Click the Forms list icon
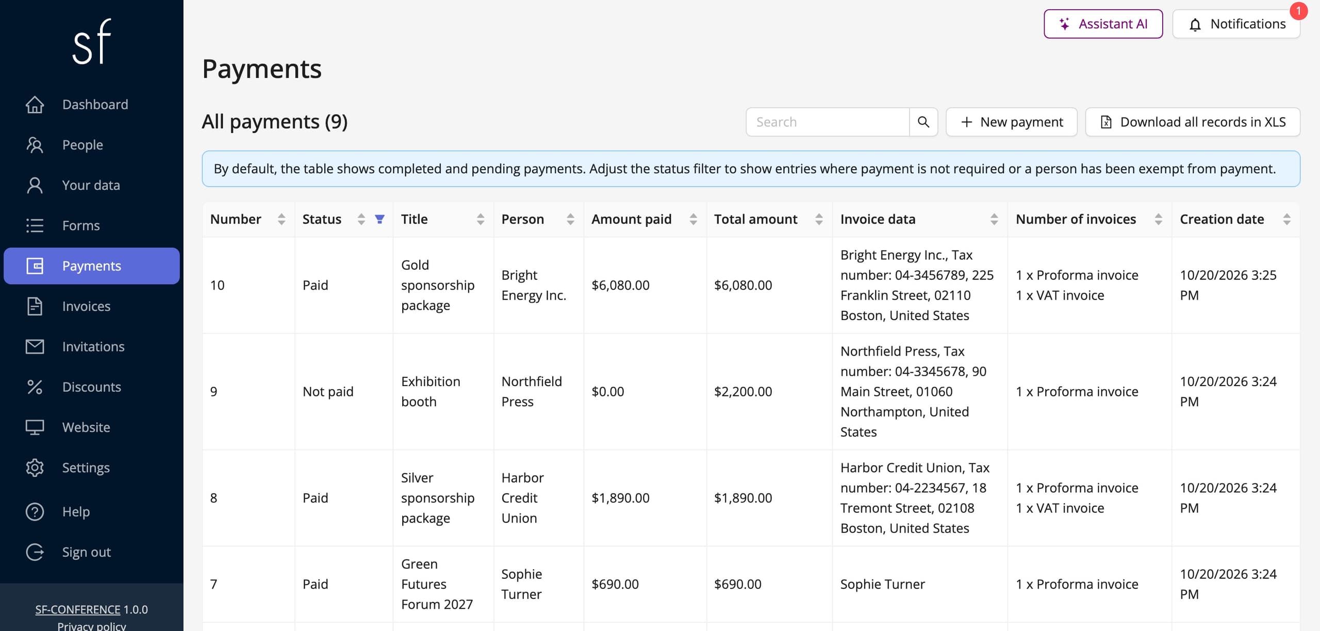 35,225
